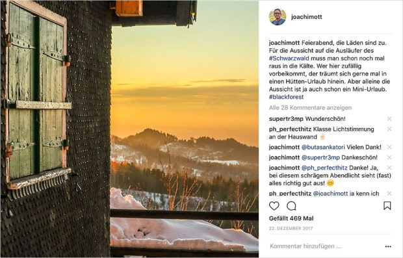Save post with the bookmark icon

(x=387, y=205)
